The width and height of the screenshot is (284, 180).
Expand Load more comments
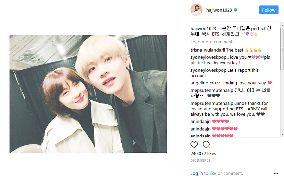coord(212,42)
